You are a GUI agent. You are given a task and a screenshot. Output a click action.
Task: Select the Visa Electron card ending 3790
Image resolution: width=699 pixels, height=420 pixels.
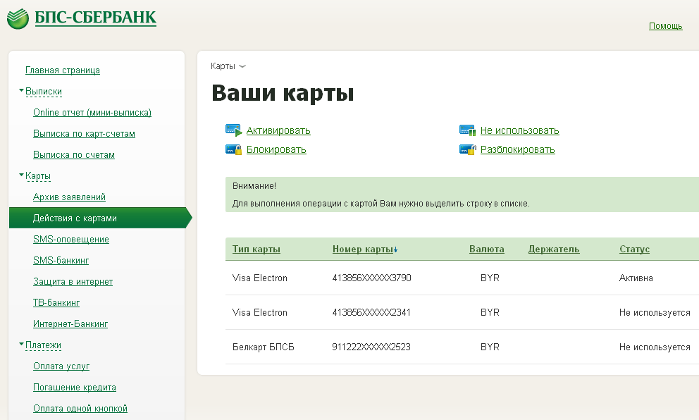pyautogui.click(x=371, y=278)
